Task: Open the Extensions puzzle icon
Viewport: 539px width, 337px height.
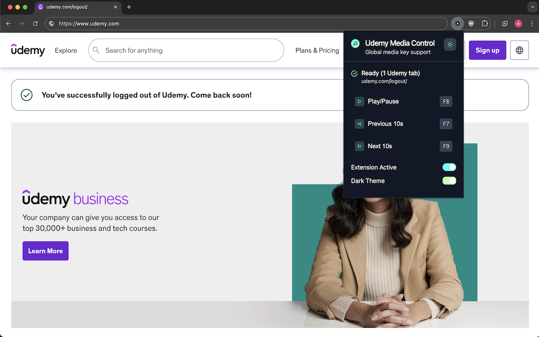Action: [485, 24]
